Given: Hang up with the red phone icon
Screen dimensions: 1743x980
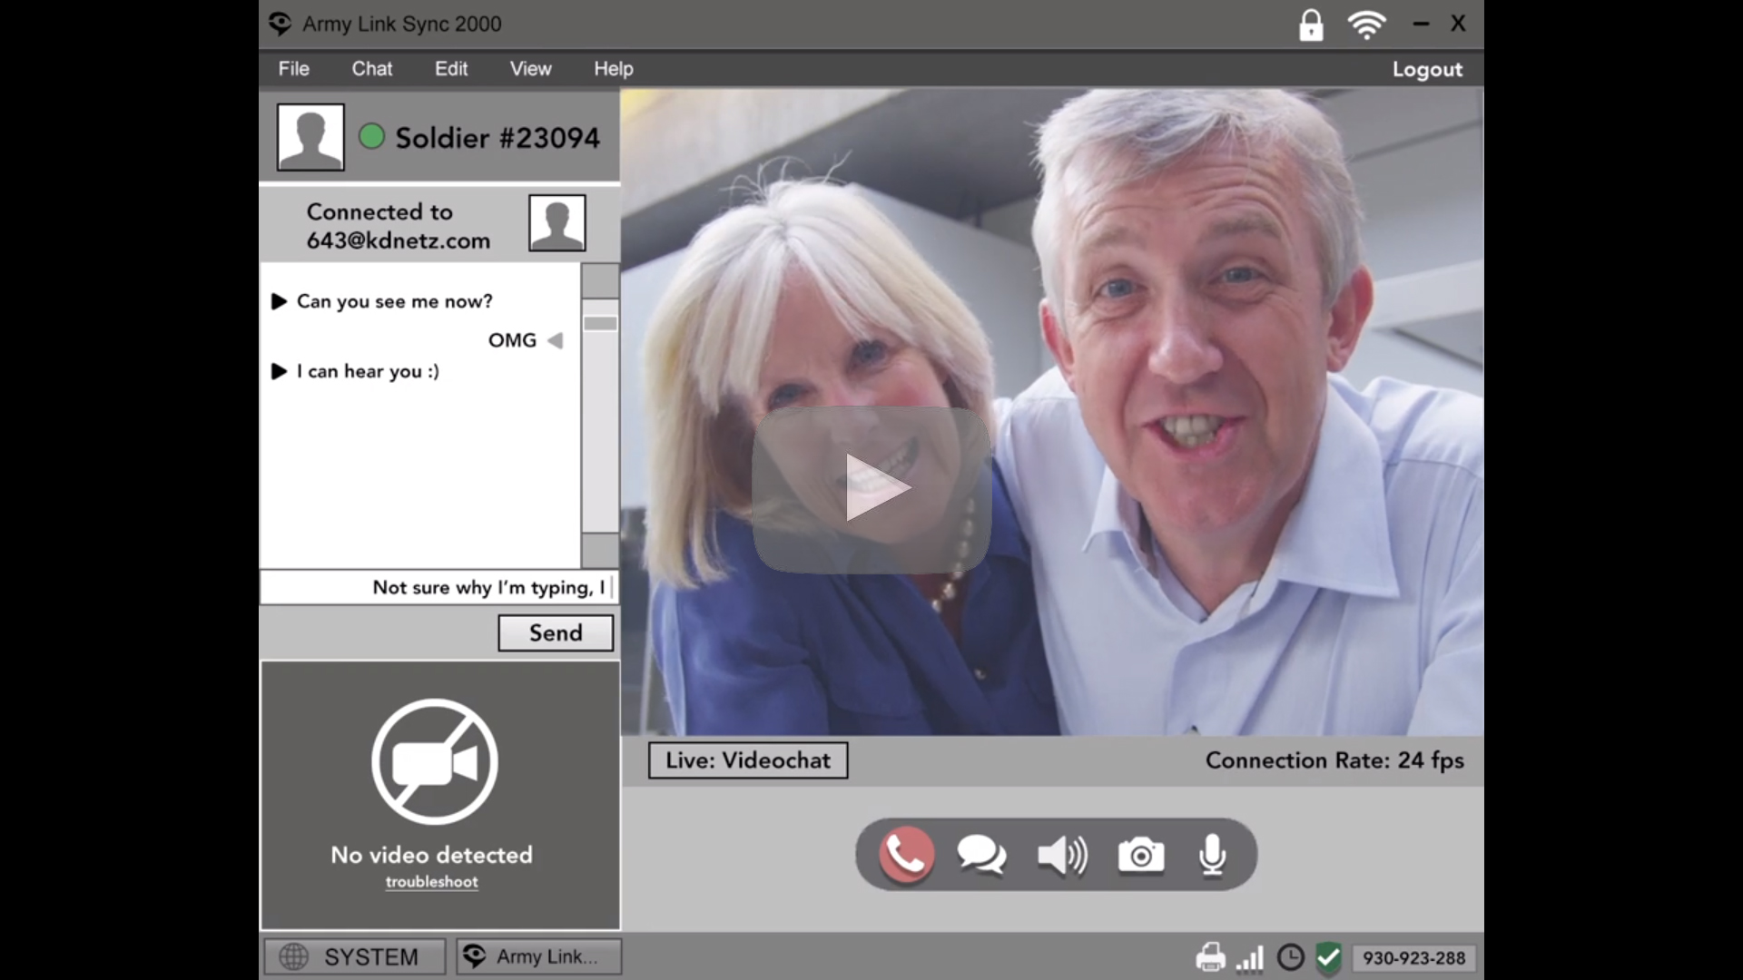Looking at the screenshot, I should coord(906,854).
